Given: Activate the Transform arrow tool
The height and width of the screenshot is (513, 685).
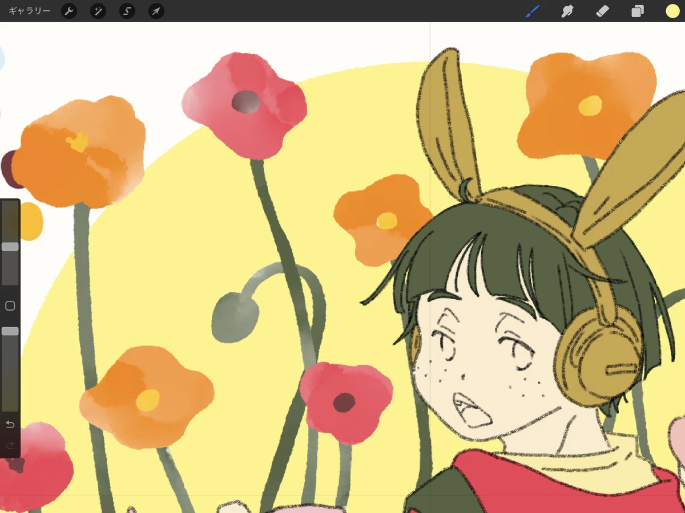Looking at the screenshot, I should coord(156,11).
